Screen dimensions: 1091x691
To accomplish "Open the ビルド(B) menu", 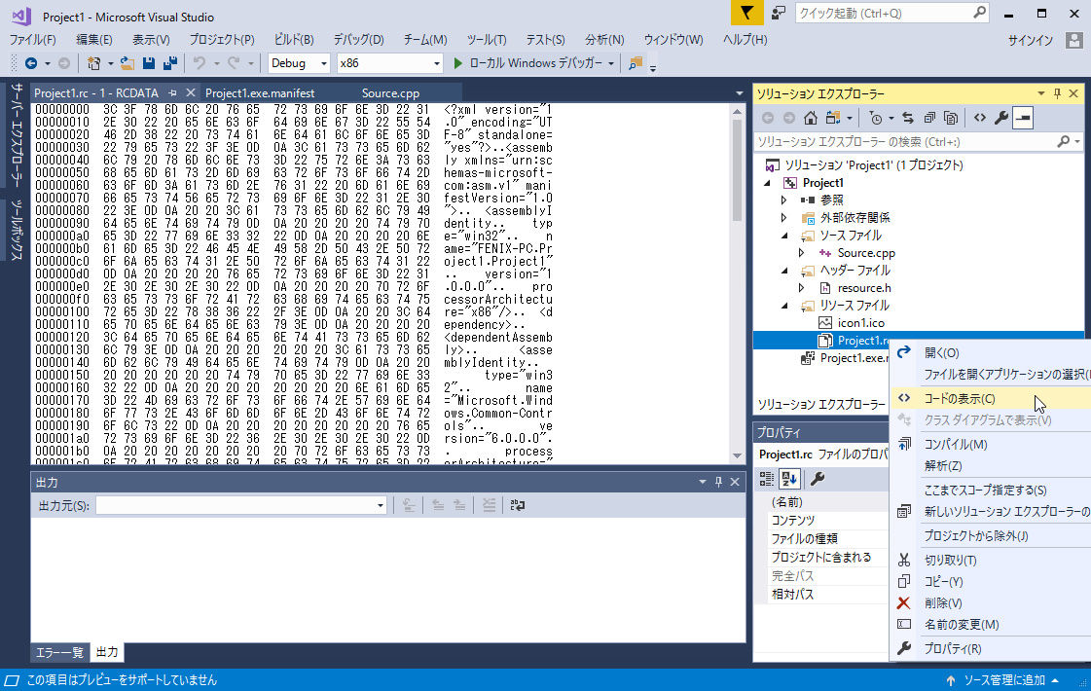I will (294, 40).
